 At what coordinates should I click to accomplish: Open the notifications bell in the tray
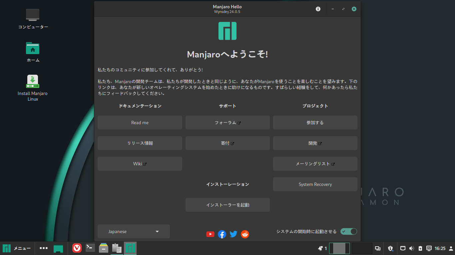tap(320, 248)
